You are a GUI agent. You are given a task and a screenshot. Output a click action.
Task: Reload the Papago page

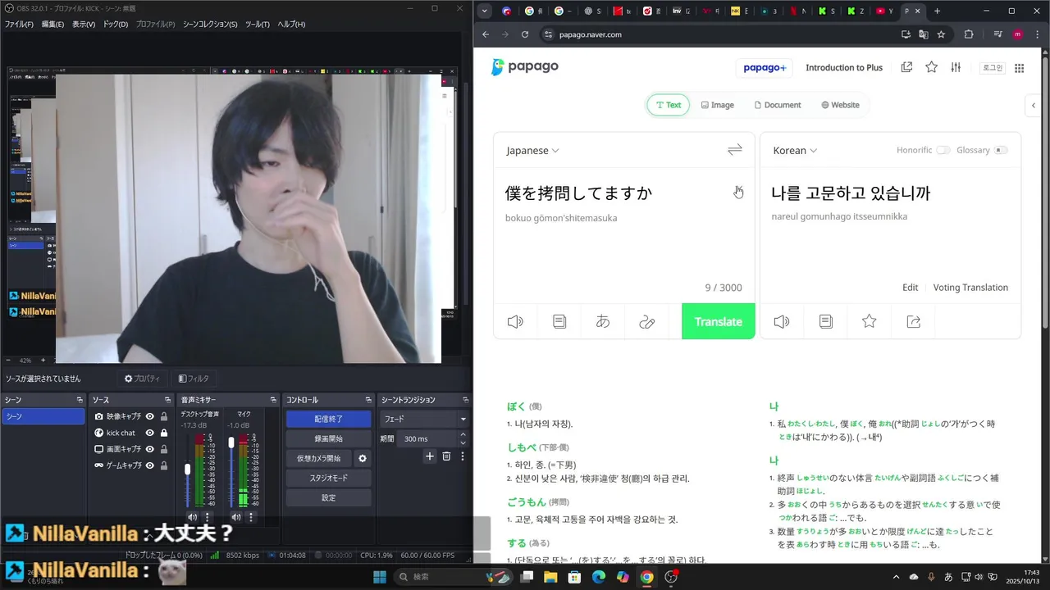coord(525,34)
